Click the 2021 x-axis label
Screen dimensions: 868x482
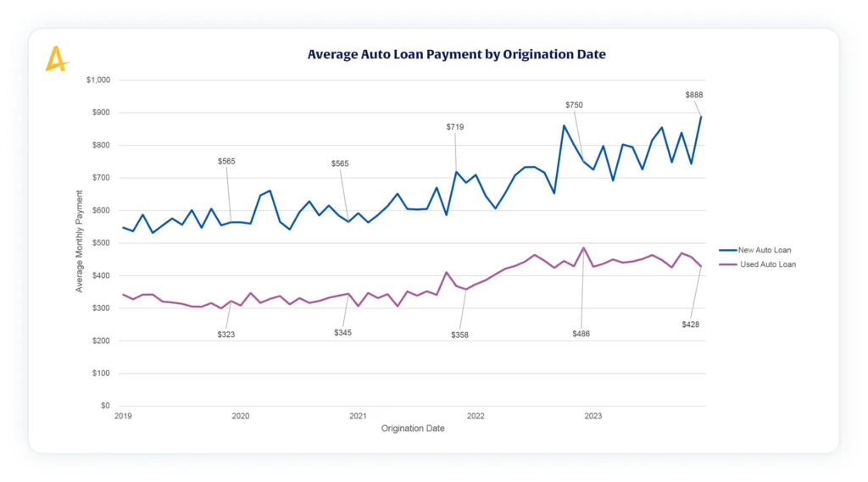click(x=358, y=416)
